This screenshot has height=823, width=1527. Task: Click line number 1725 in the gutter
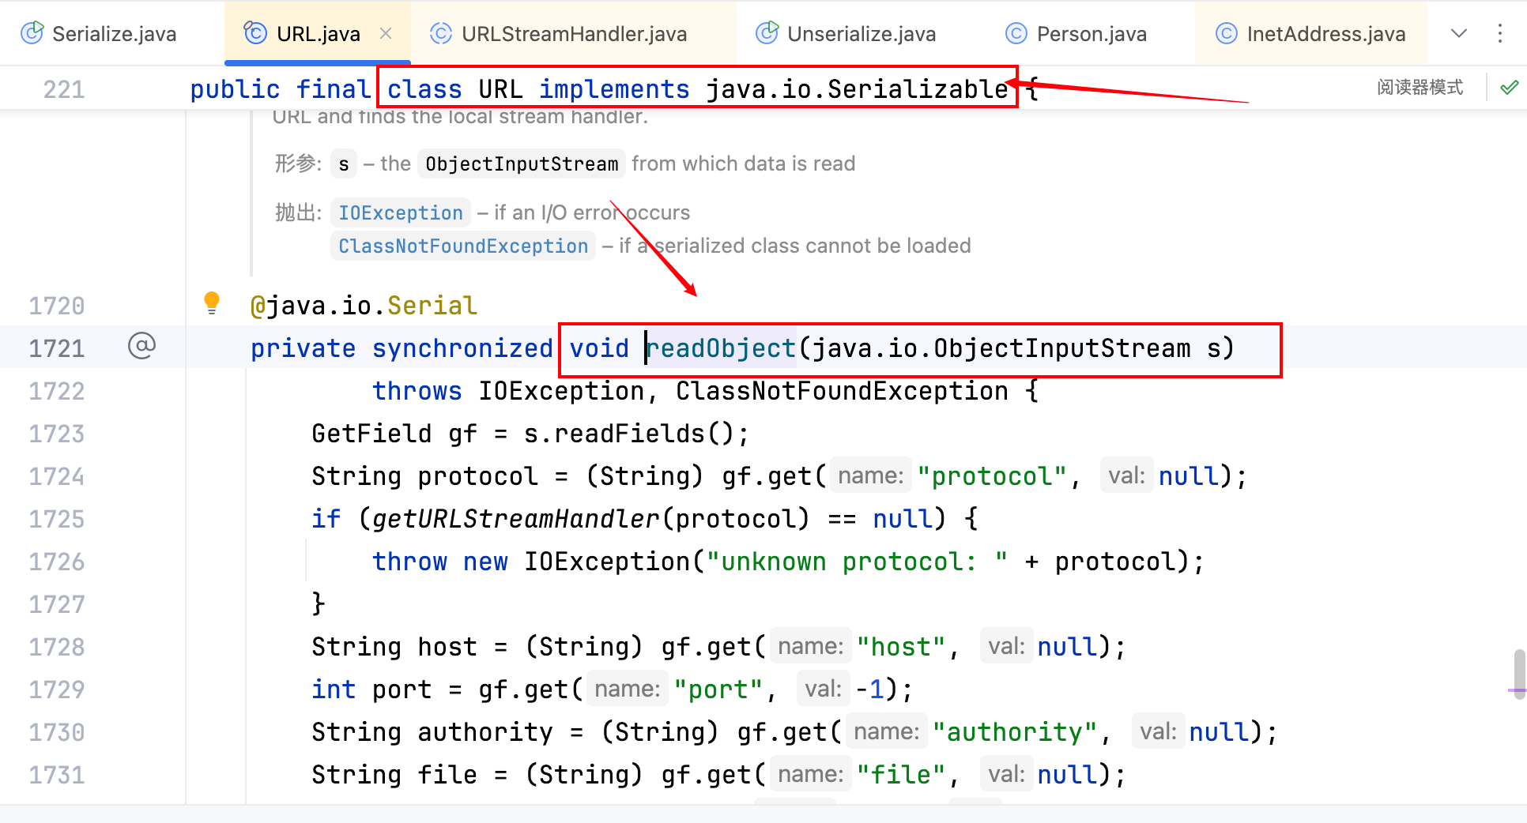click(57, 519)
